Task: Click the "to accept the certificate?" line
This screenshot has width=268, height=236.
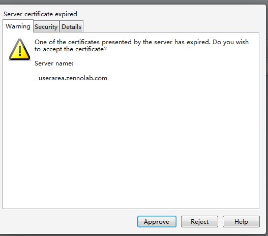Action: click(71, 49)
